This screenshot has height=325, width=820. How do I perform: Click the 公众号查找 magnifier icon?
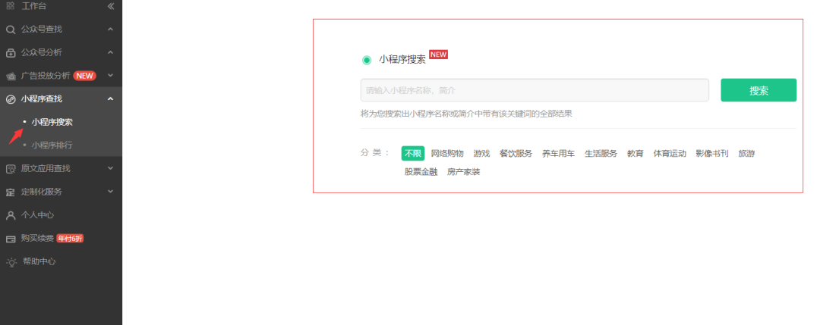[11, 30]
